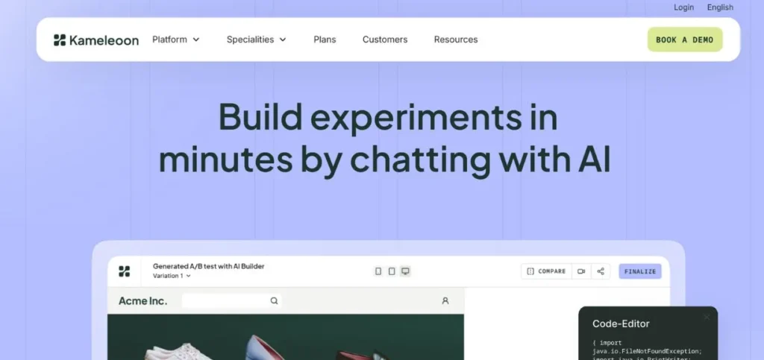Click the Login link

[683, 7]
